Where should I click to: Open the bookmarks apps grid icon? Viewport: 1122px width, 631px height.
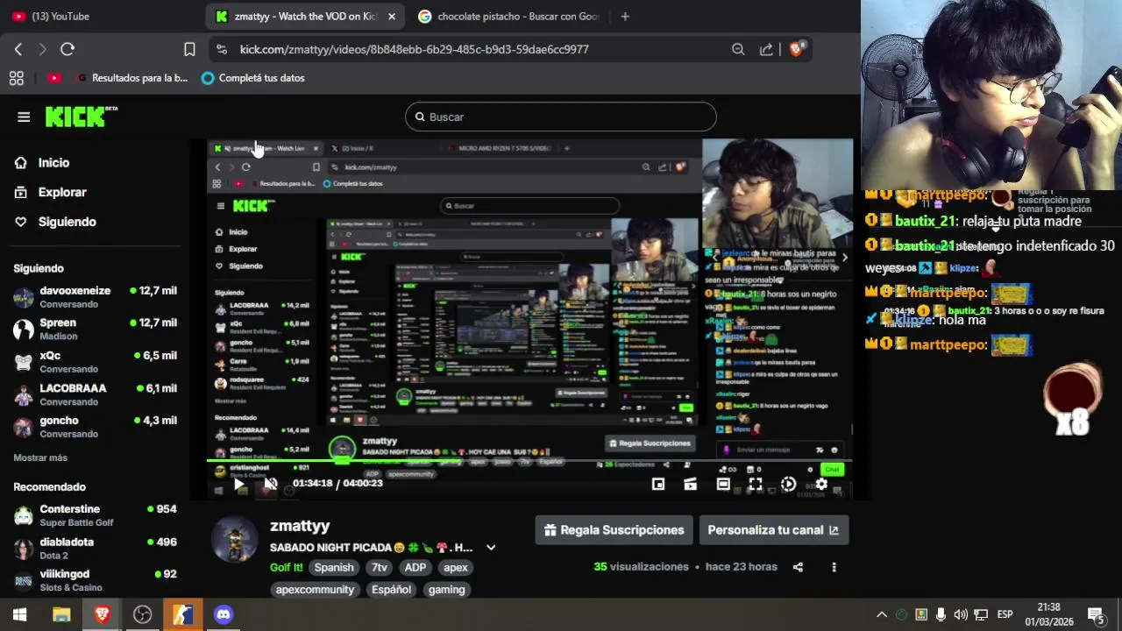[x=16, y=78]
